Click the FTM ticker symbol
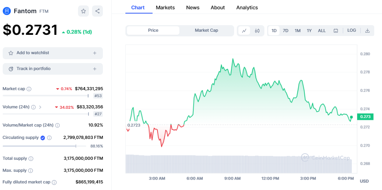 pyautogui.click(x=44, y=11)
